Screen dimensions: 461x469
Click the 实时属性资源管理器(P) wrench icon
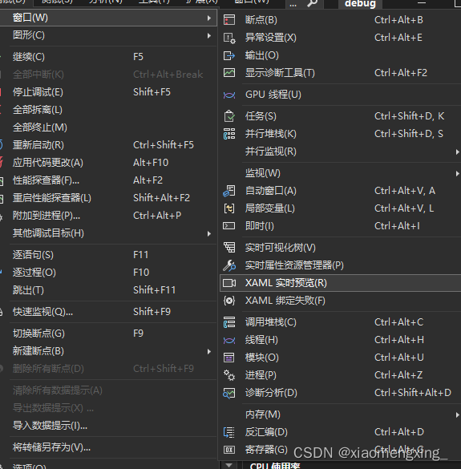click(x=229, y=265)
